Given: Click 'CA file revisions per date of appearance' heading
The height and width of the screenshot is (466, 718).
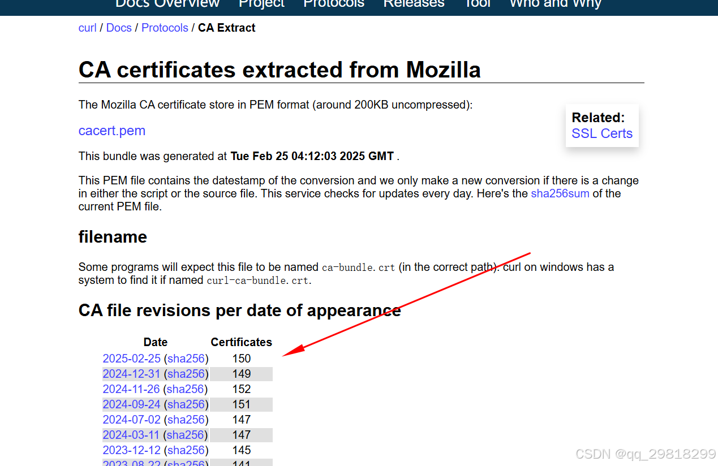Looking at the screenshot, I should click(240, 310).
